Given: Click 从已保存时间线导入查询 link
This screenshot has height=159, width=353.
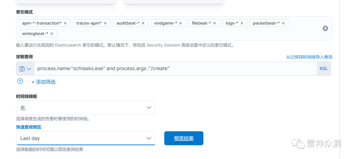Looking at the screenshot, I should 309,57.
